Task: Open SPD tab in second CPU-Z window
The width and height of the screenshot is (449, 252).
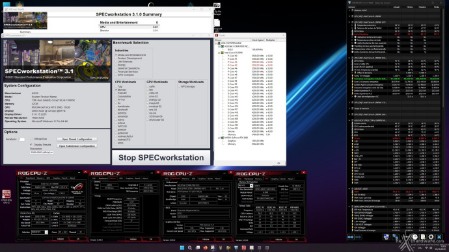Action: click(x=120, y=179)
